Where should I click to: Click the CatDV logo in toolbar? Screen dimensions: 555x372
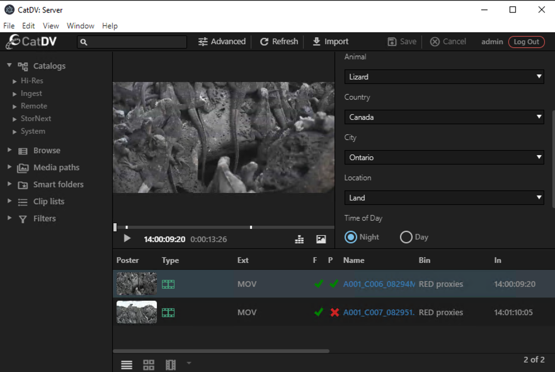pyautogui.click(x=31, y=42)
